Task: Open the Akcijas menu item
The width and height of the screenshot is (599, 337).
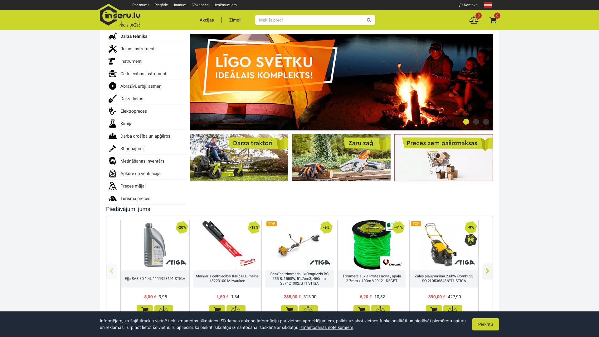Action: click(x=207, y=20)
